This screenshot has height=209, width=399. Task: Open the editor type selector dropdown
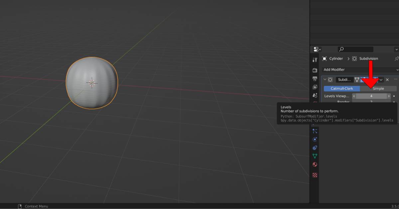pos(316,49)
